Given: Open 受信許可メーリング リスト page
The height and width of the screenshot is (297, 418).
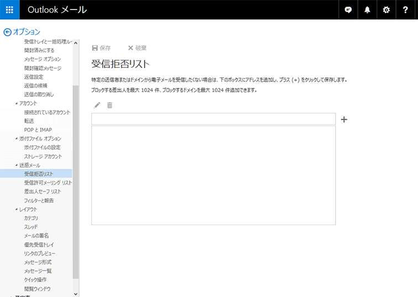Looking at the screenshot, I should (x=48, y=183).
